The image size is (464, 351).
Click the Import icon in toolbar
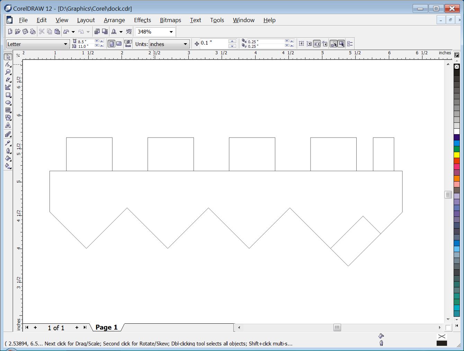click(97, 32)
